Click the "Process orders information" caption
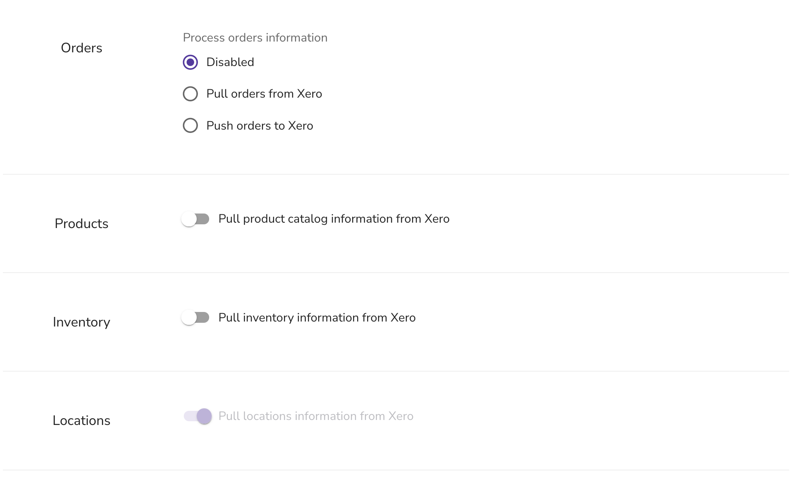 (x=255, y=38)
